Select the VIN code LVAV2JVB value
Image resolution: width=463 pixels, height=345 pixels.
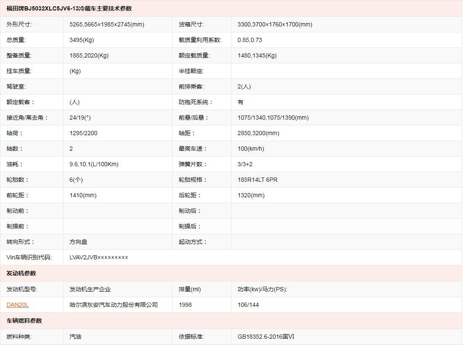[99, 257]
